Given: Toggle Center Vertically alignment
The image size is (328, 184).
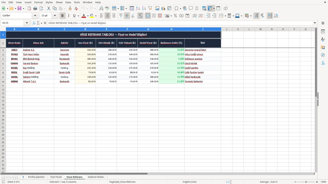Looking at the screenshot, I should (x=127, y=16).
